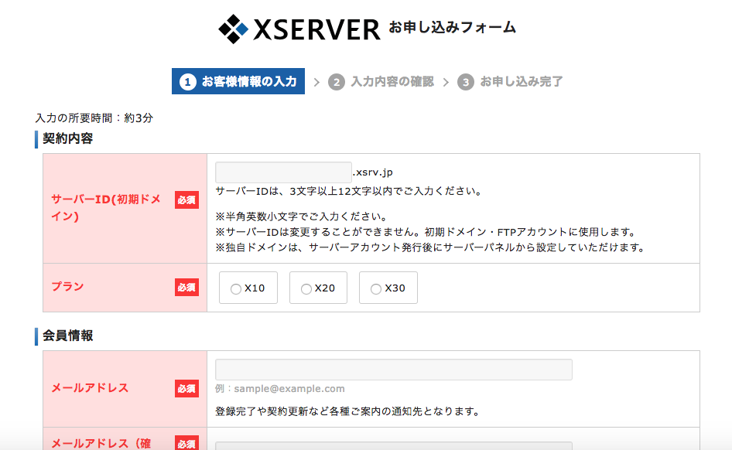Click the 契約内容 section heading

click(x=67, y=138)
